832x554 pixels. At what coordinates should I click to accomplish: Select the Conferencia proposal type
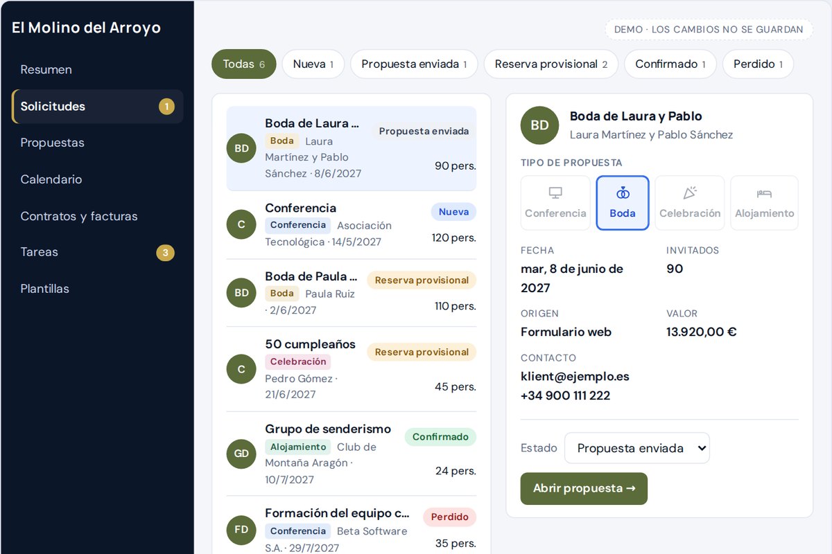[555, 203]
